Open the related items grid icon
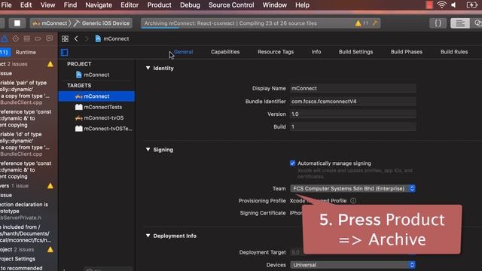Screen dimensions: 482x271 pos(65,38)
